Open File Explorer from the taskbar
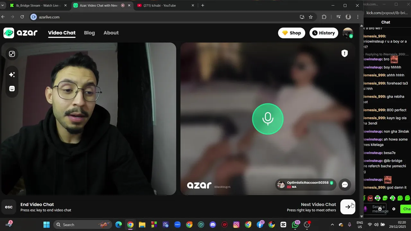This screenshot has height=231, width=411. tap(142, 225)
